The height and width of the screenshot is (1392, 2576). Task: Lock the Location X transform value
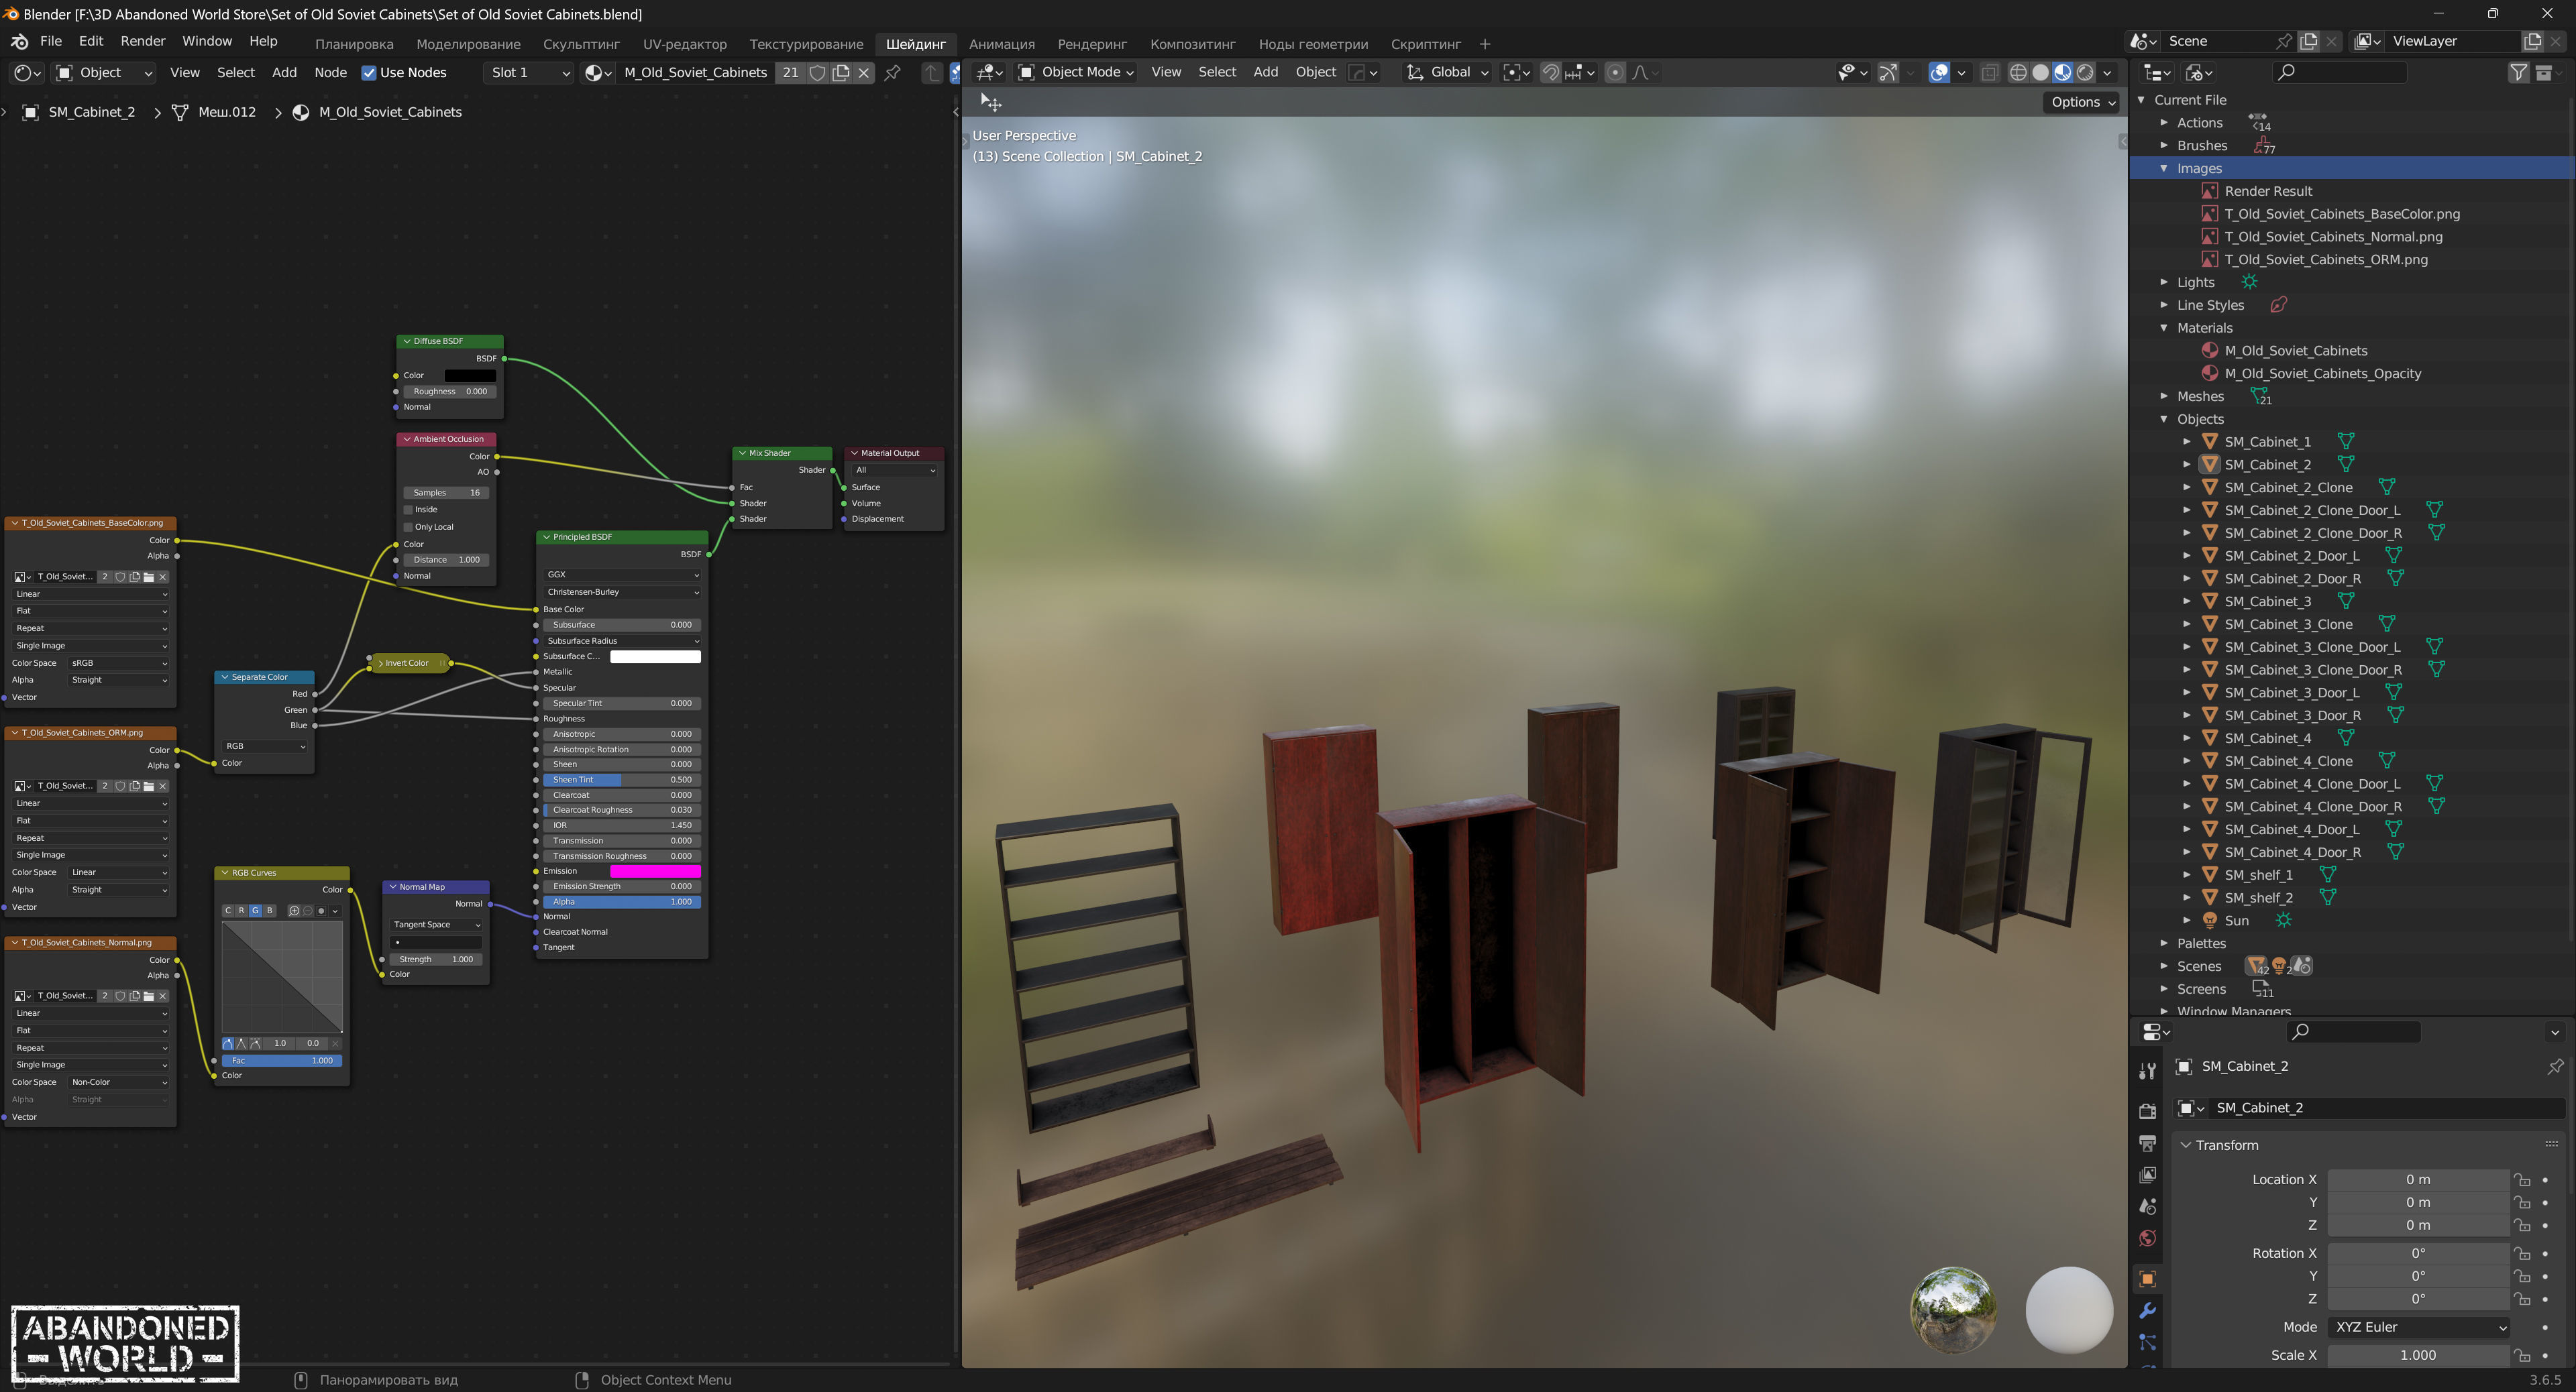point(2522,1179)
